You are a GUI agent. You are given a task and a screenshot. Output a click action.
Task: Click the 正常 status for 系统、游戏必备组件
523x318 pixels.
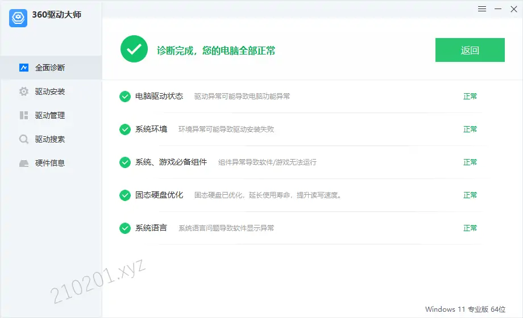click(x=470, y=162)
